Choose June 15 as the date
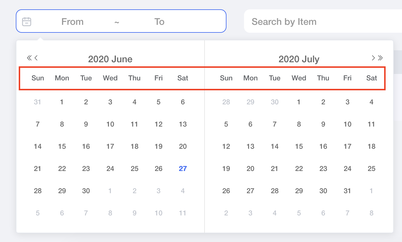The width and height of the screenshot is (402, 242). (62, 146)
